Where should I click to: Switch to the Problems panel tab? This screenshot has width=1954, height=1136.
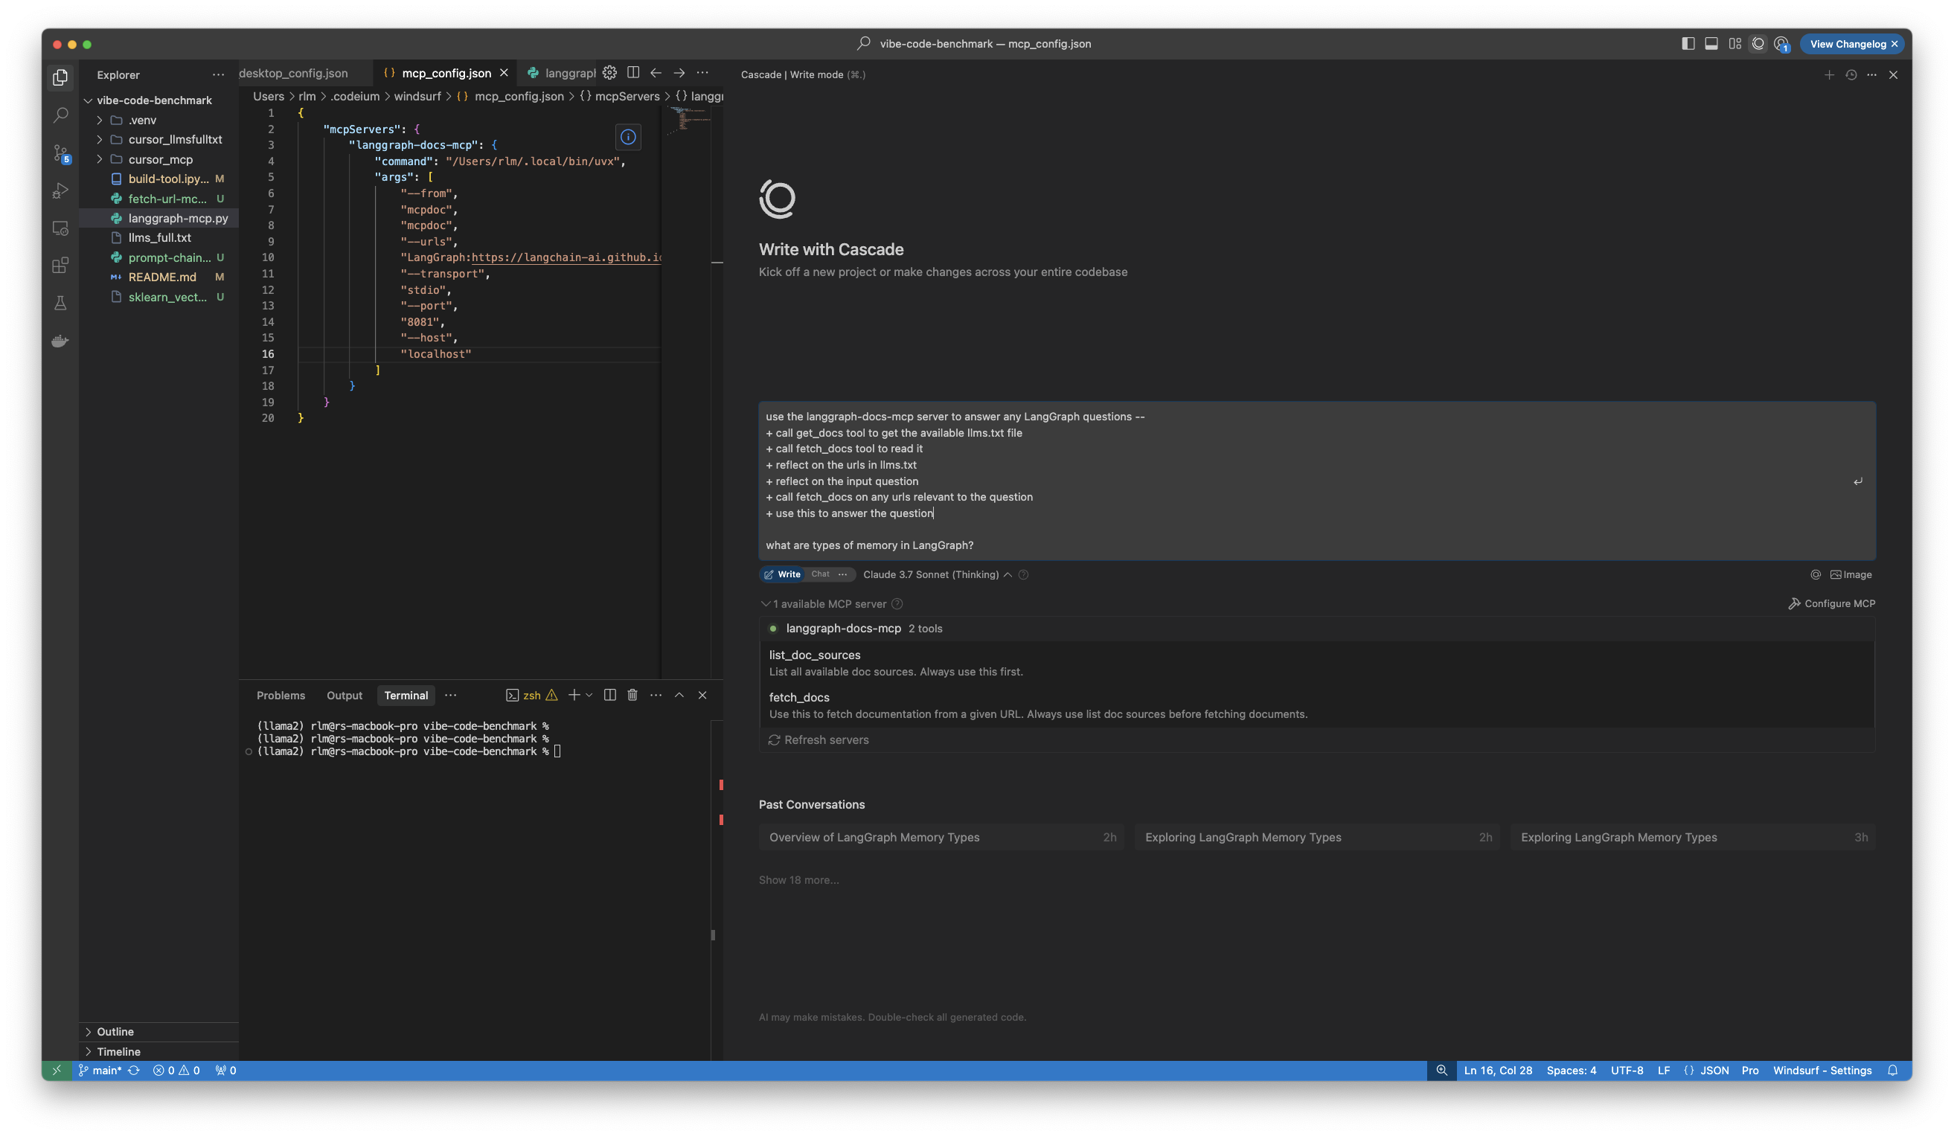pyautogui.click(x=281, y=696)
